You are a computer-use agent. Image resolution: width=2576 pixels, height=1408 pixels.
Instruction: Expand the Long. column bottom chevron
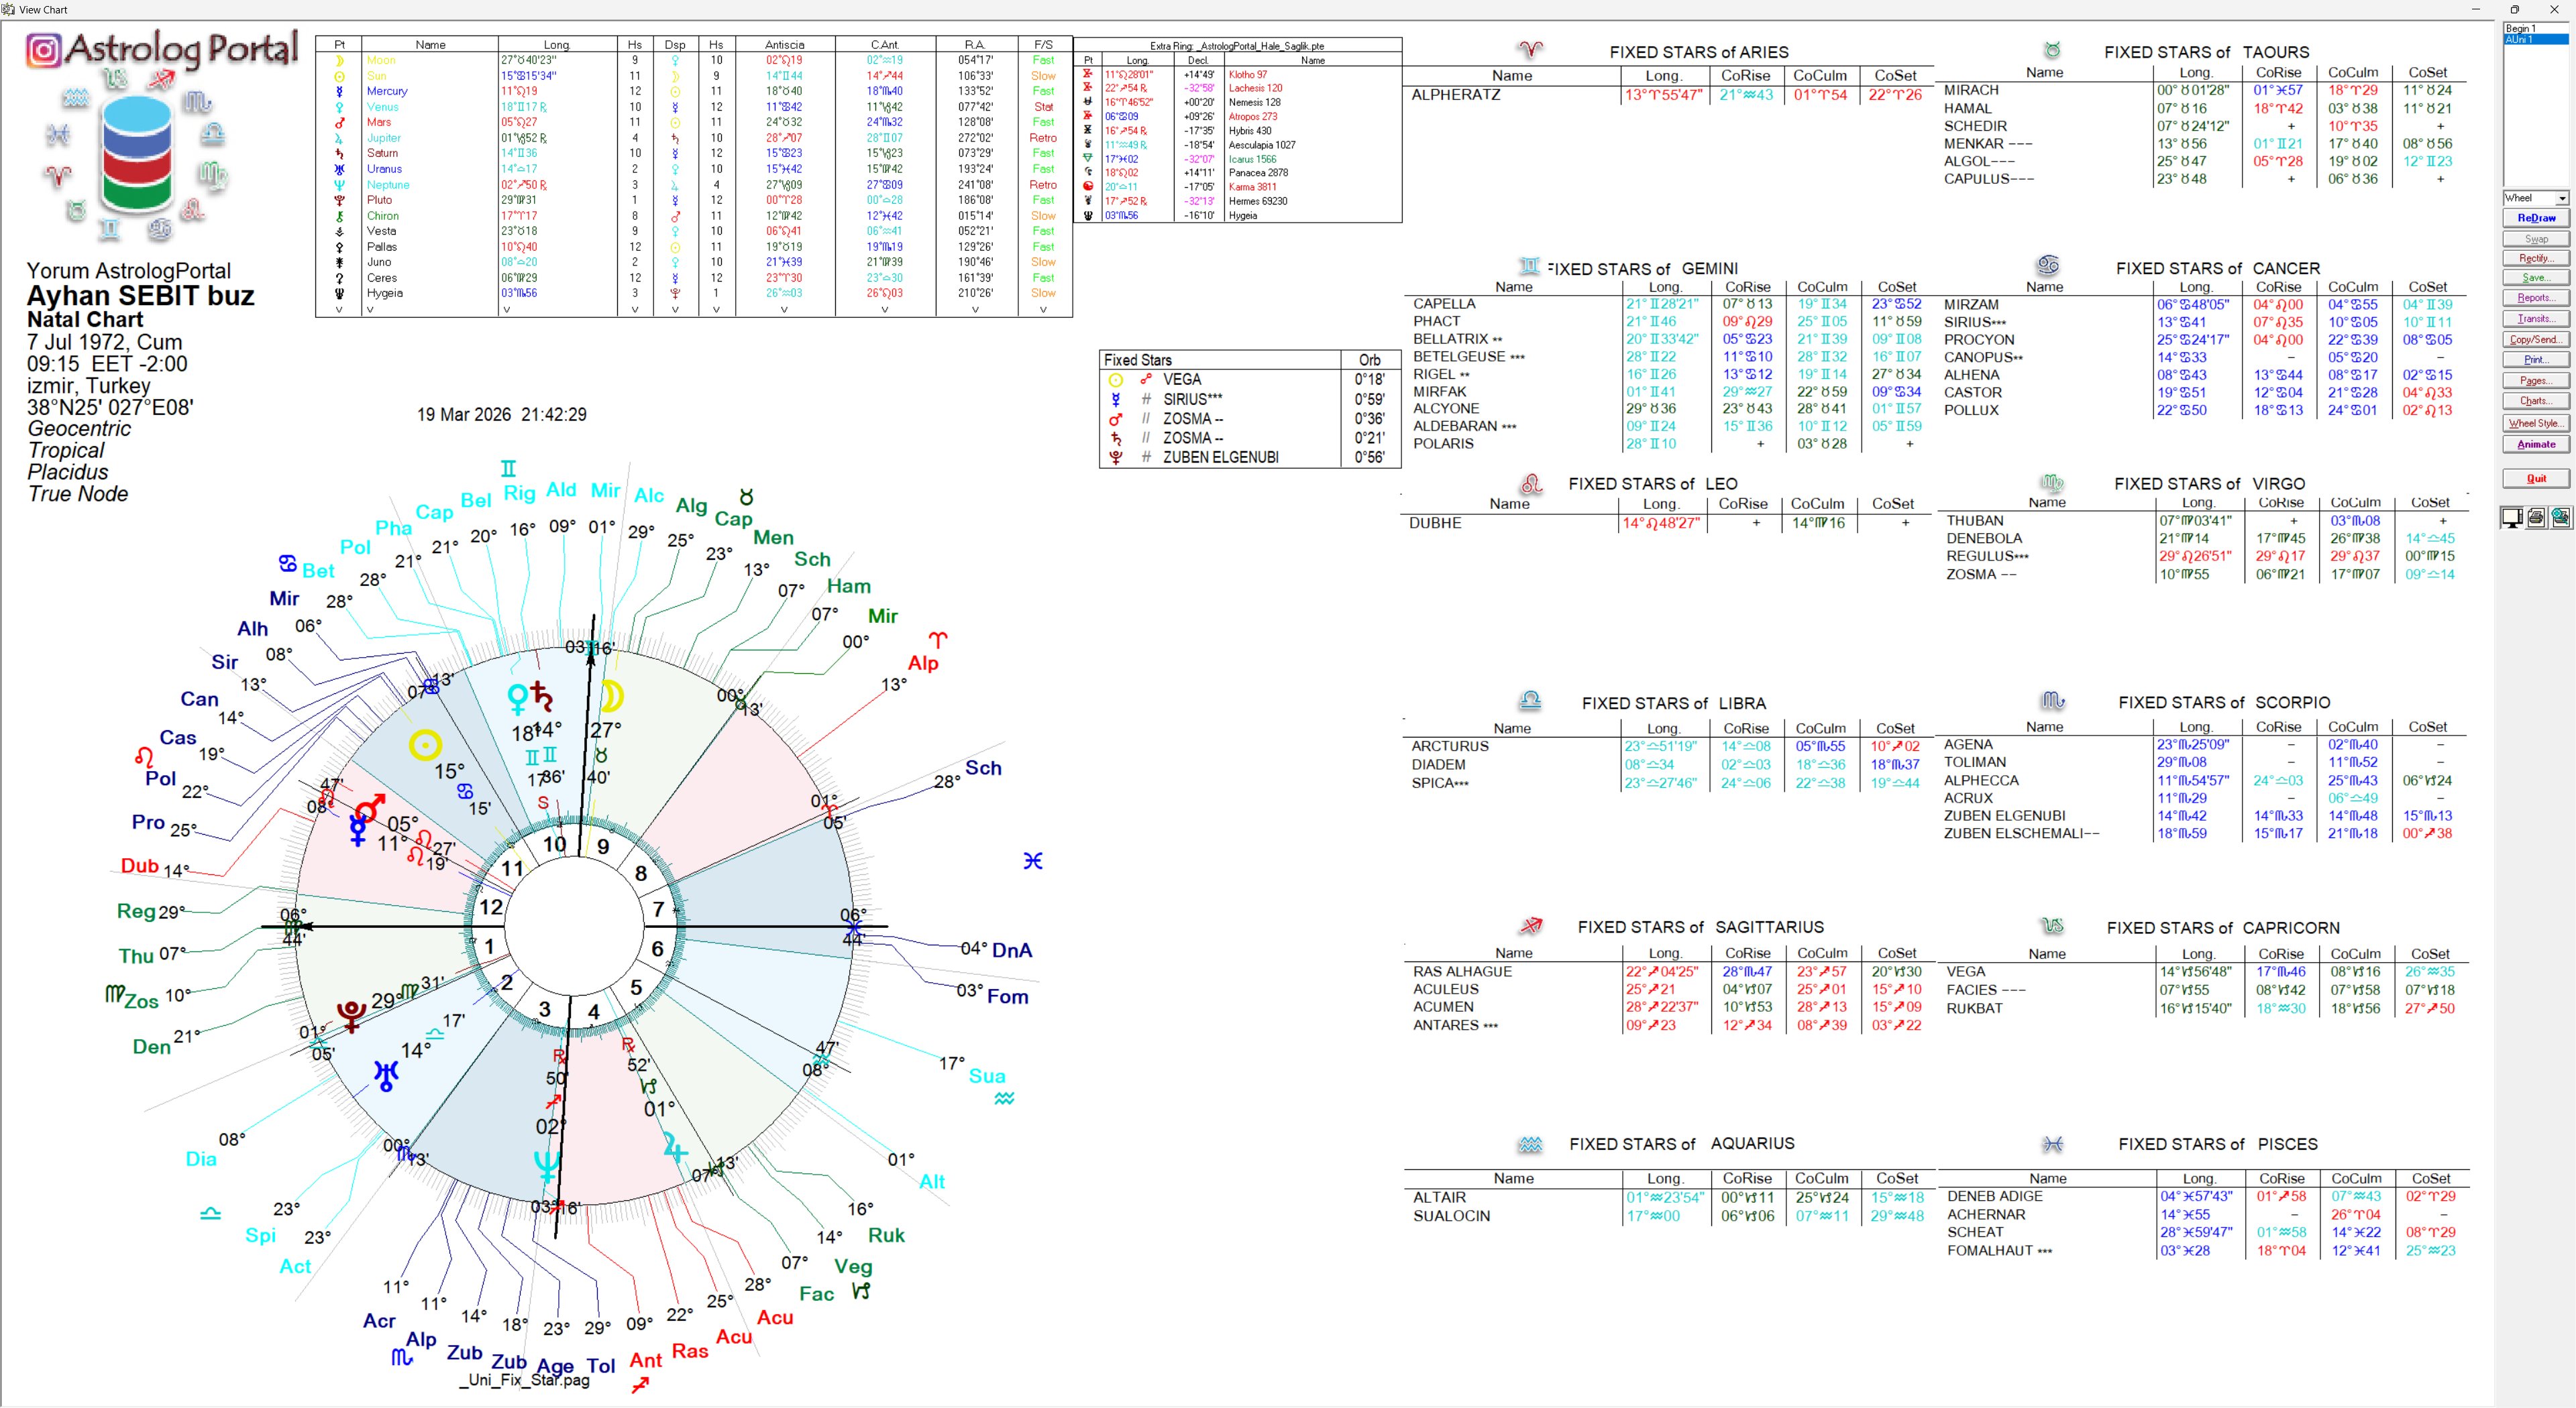coord(506,310)
